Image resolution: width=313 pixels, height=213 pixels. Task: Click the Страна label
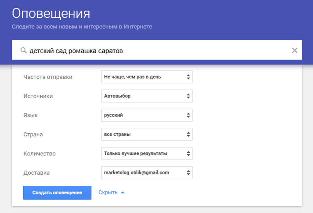point(33,135)
